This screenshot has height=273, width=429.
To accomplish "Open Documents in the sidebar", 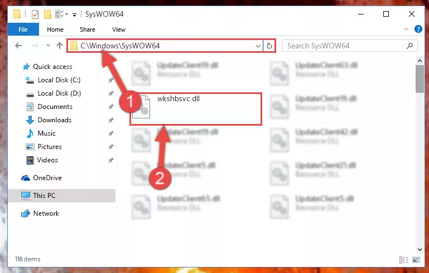I will (x=55, y=107).
